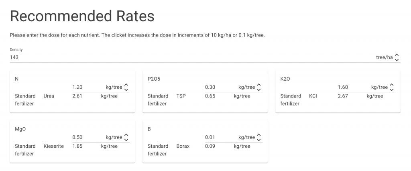Decrease the N dose down arrow
This screenshot has height=171, width=411.
click(x=126, y=90)
